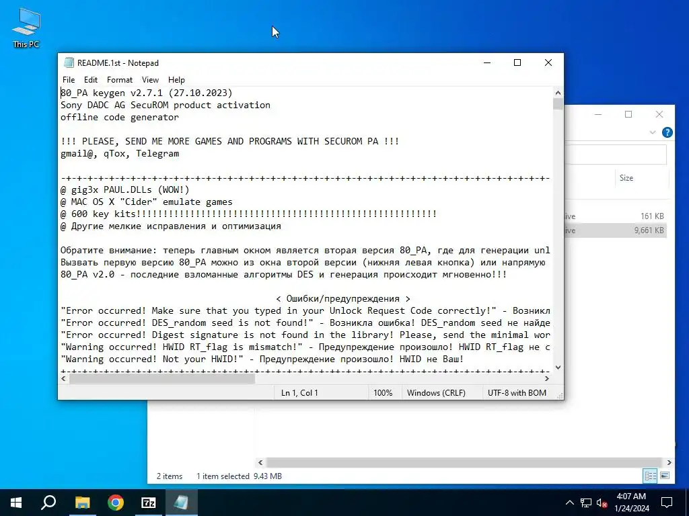Click the Explorer window help icon
This screenshot has height=516, width=689.
pyautogui.click(x=667, y=132)
